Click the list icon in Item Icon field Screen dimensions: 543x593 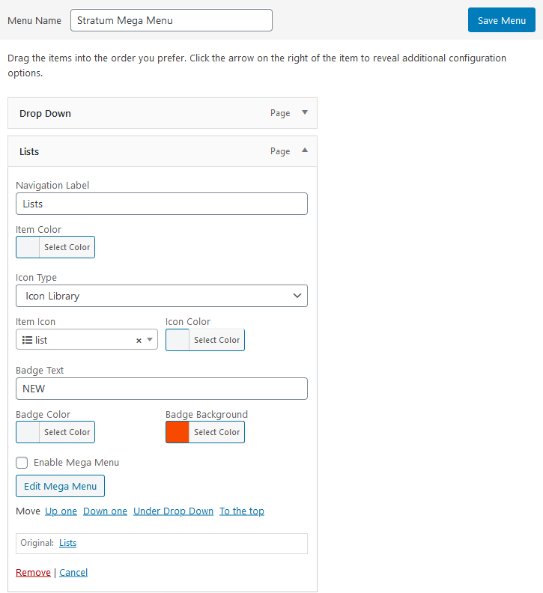click(27, 340)
